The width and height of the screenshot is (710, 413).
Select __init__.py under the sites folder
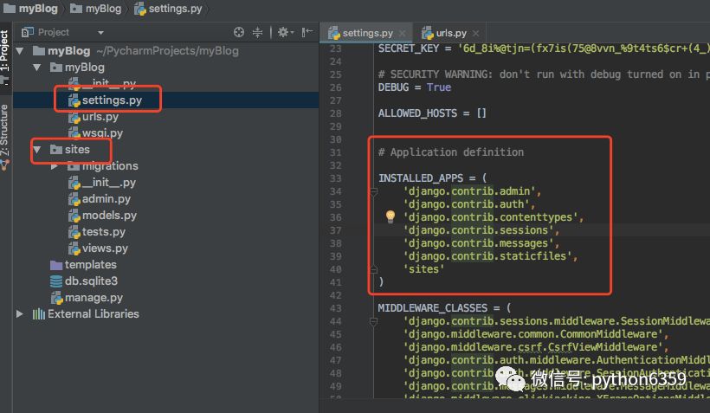[x=109, y=182]
